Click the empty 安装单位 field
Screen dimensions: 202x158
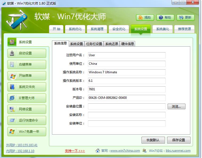(127, 123)
